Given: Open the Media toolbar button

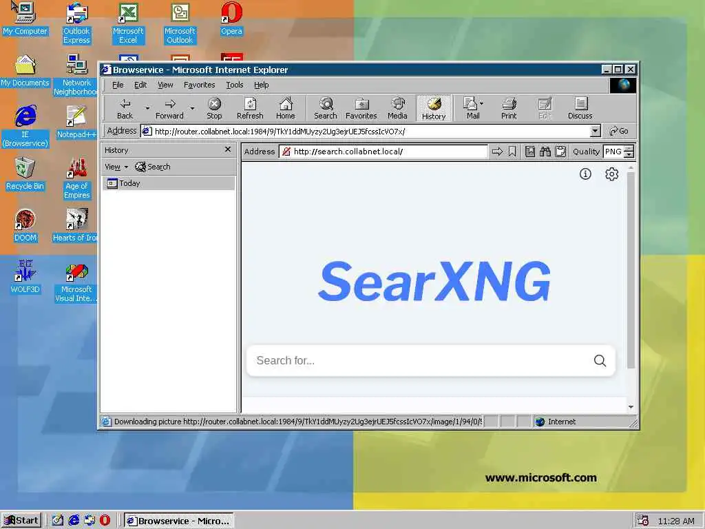Looking at the screenshot, I should coord(397,108).
